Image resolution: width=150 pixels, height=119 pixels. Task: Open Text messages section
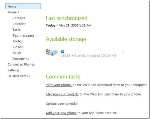[24, 35]
